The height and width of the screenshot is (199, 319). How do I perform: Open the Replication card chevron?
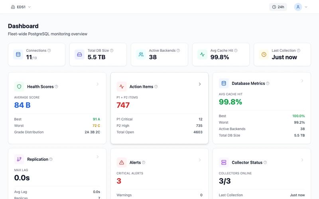point(98,157)
